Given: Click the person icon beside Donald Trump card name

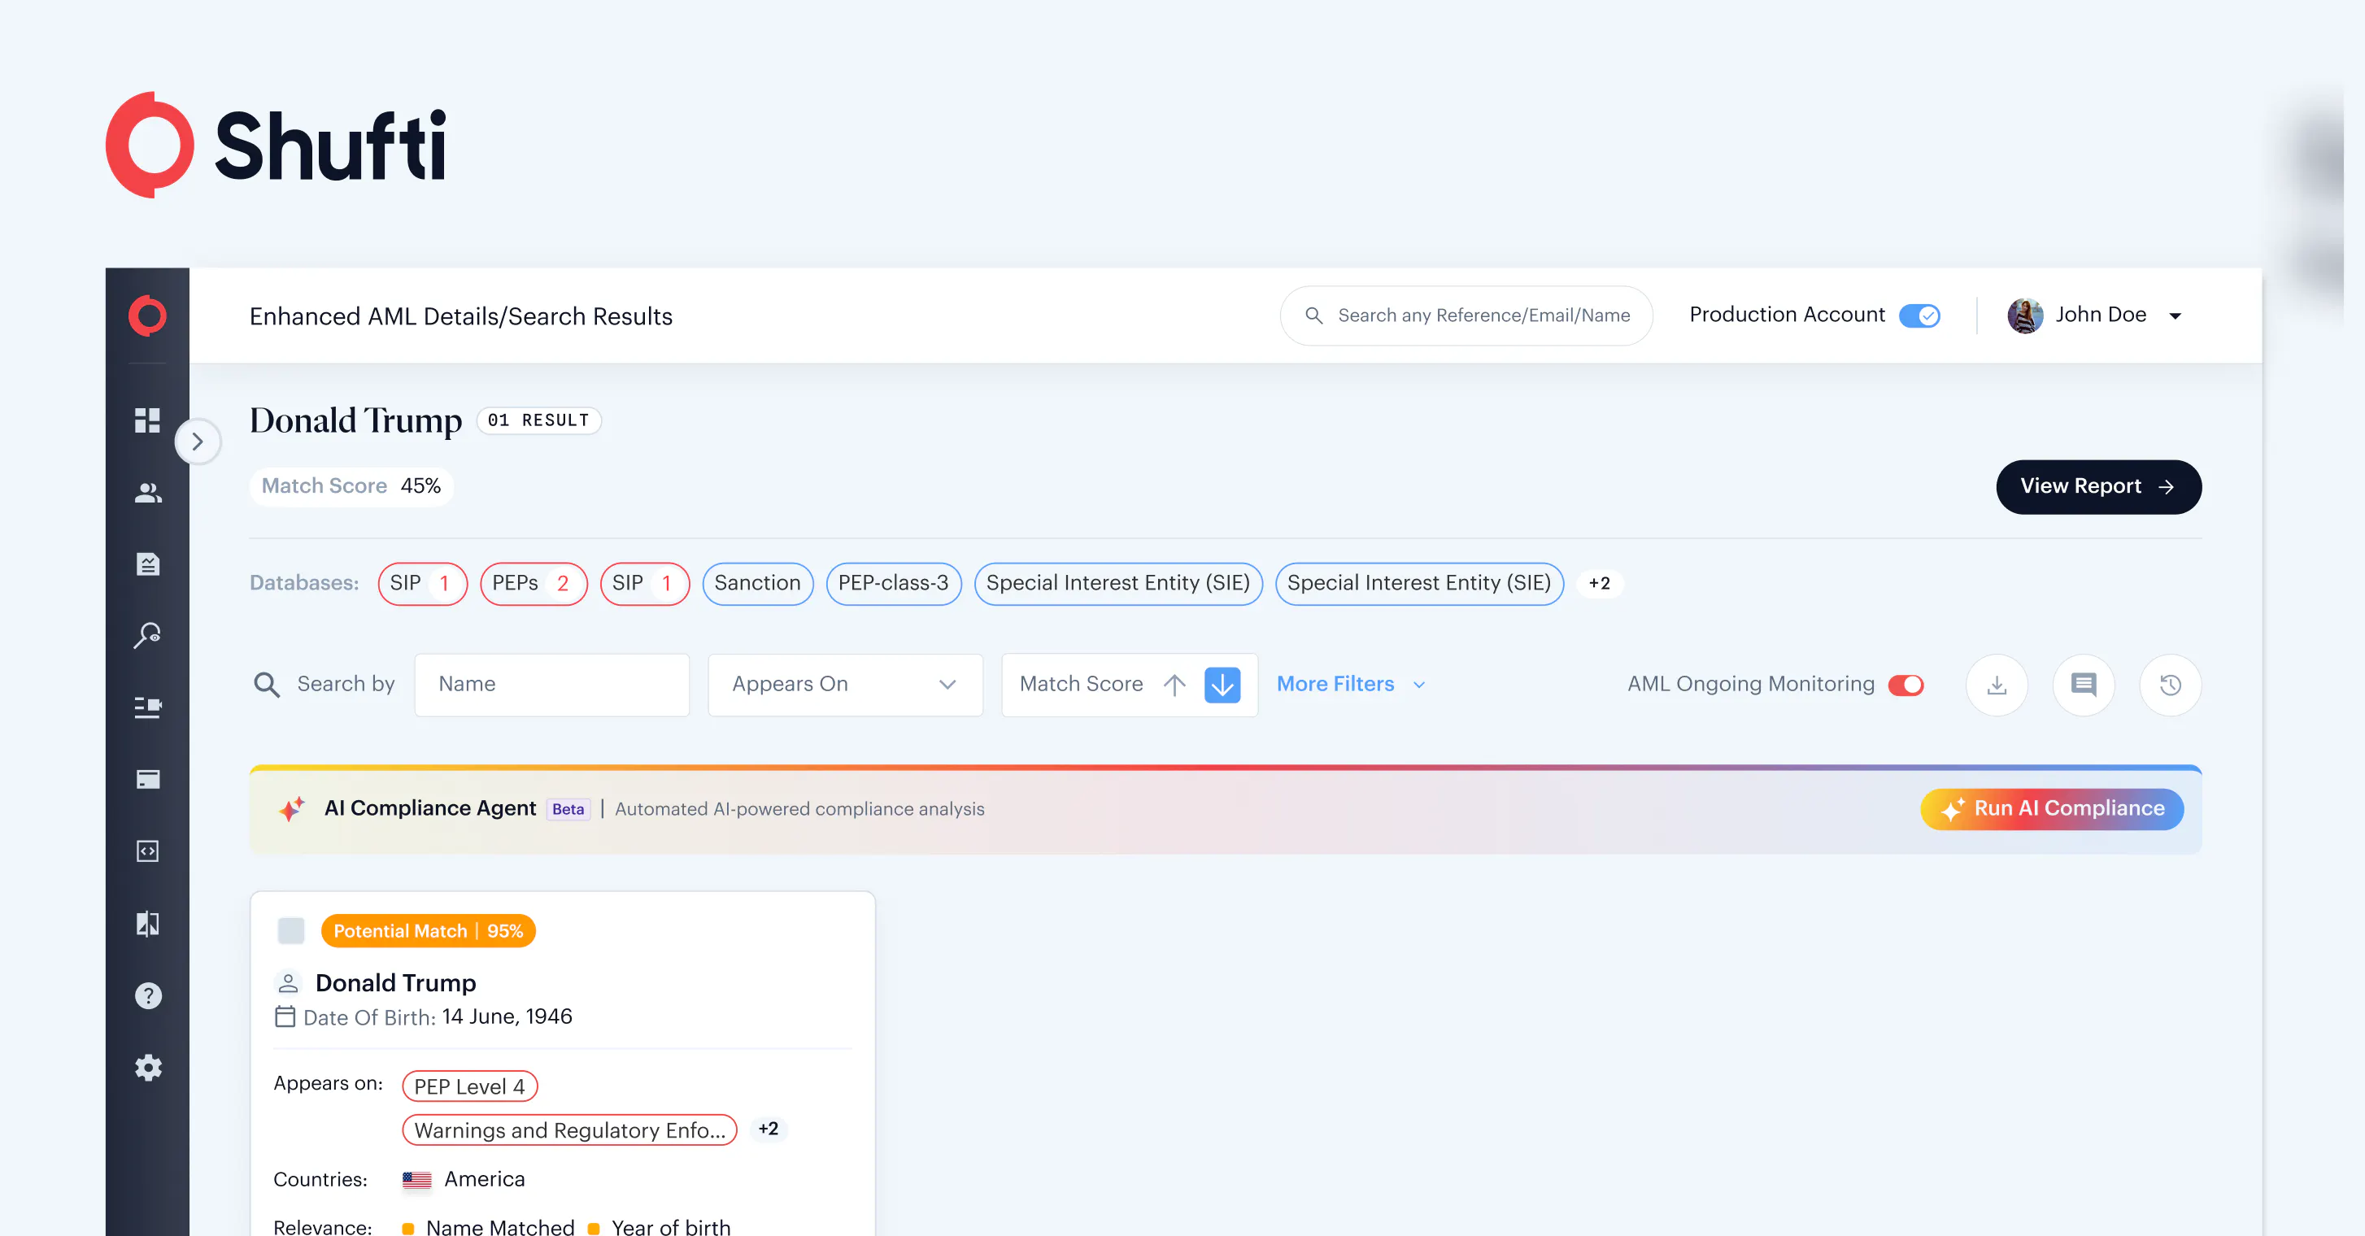Looking at the screenshot, I should [288, 983].
